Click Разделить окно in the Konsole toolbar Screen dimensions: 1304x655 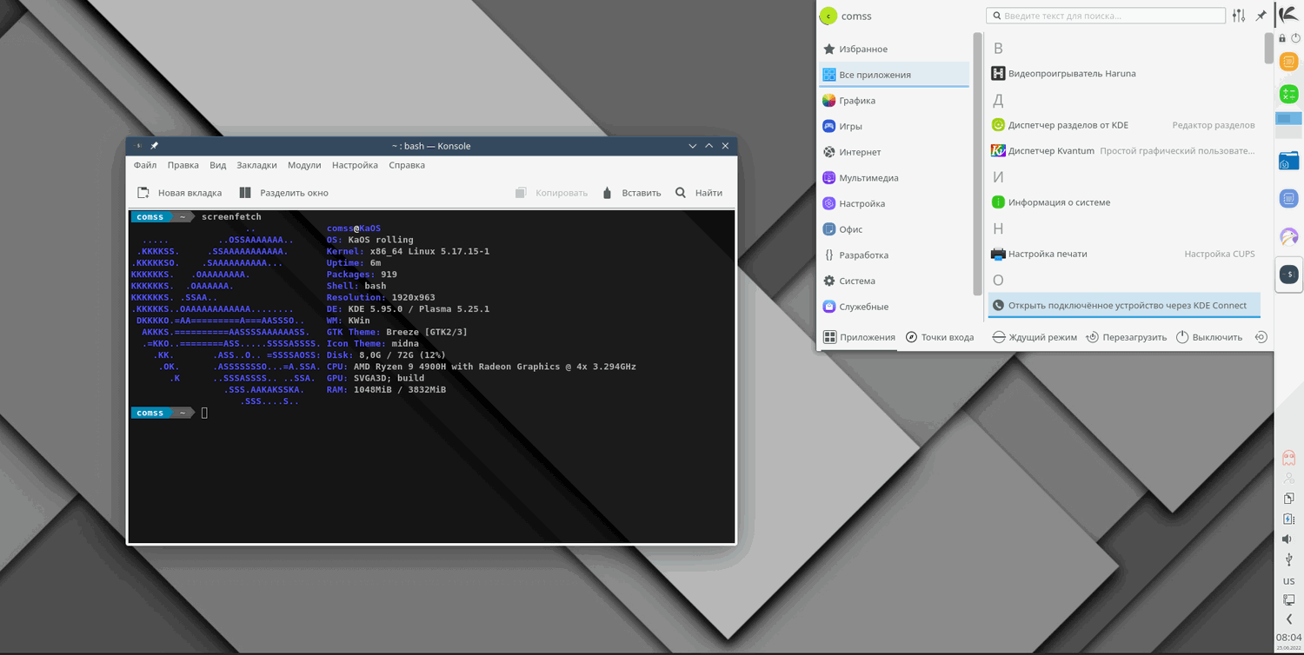284,193
